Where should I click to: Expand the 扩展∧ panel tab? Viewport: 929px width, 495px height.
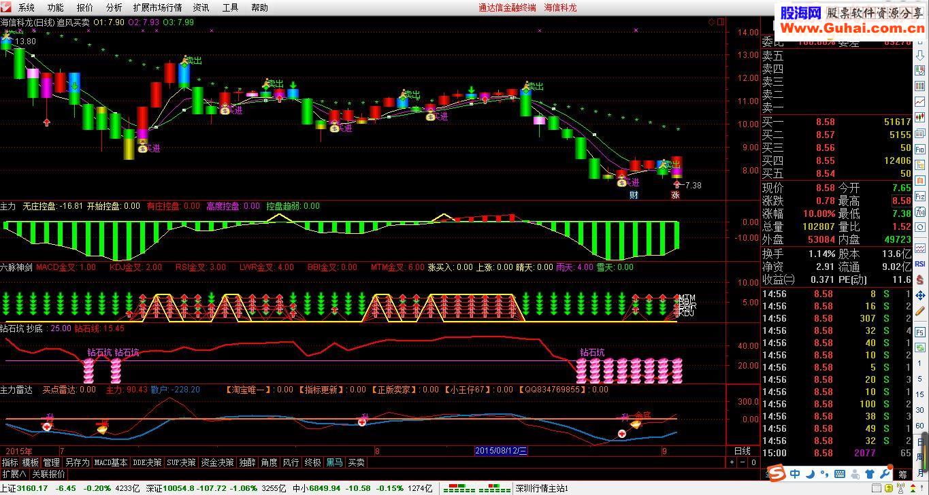pyautogui.click(x=14, y=474)
